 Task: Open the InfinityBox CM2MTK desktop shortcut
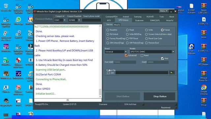click(x=18, y=9)
